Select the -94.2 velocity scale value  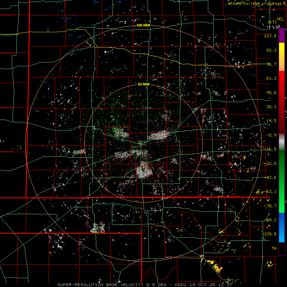pos(270,220)
